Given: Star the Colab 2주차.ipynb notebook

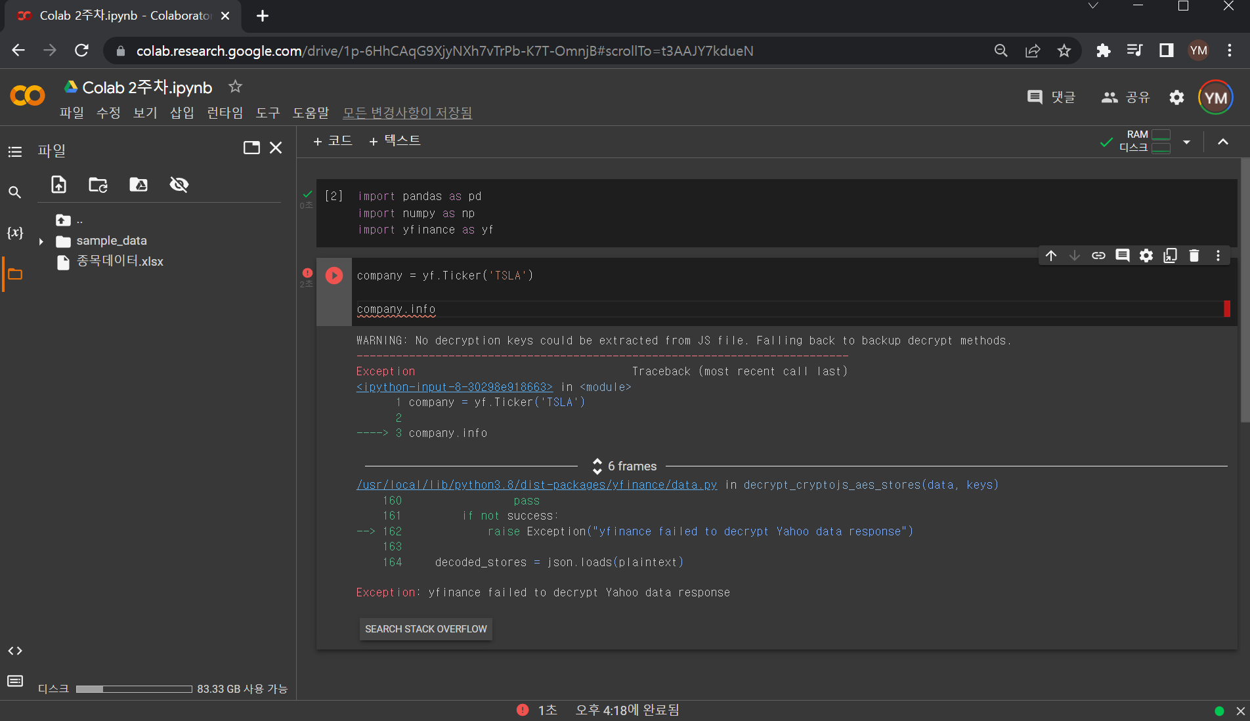Looking at the screenshot, I should point(235,87).
